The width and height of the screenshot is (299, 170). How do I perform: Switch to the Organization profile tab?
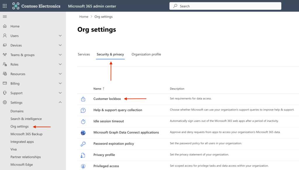tap(146, 54)
